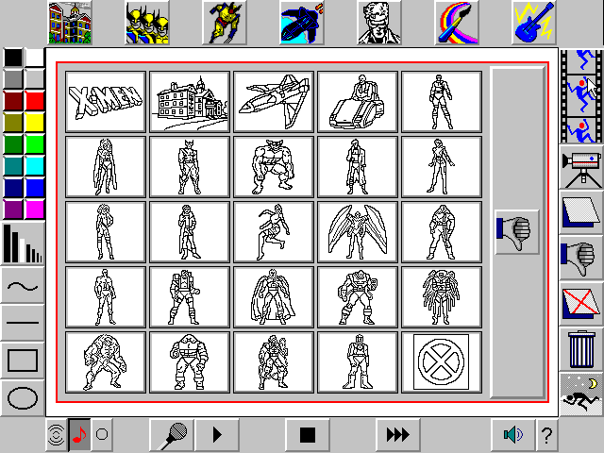Select the Cyclops outline in top row
Viewport: 604px width, 453px height.
(442, 102)
